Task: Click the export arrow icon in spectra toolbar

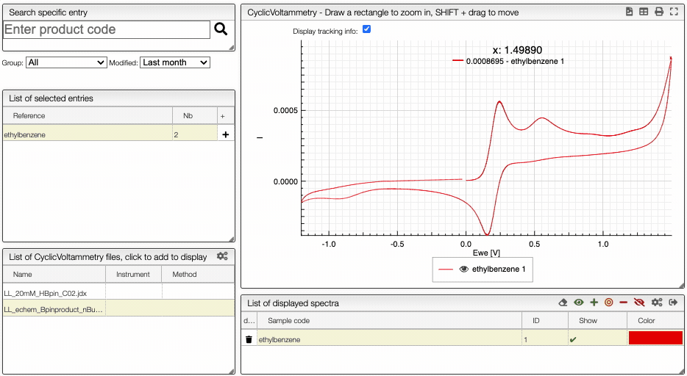Action: 674,303
